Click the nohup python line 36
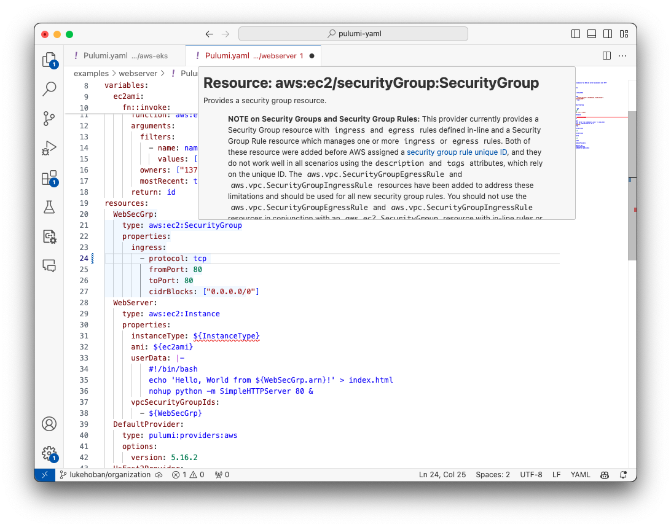 [230, 391]
